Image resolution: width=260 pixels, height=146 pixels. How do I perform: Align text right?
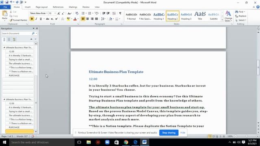(x=92, y=19)
